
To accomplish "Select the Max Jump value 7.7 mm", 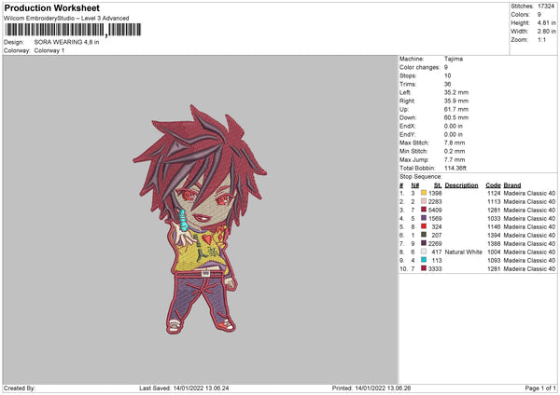I will (x=455, y=159).
